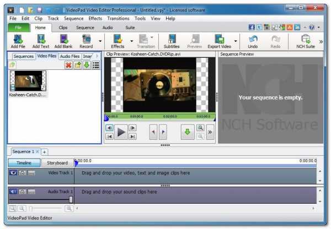Share on Twitter icon
This screenshot has width=331, height=229.
click(x=259, y=28)
